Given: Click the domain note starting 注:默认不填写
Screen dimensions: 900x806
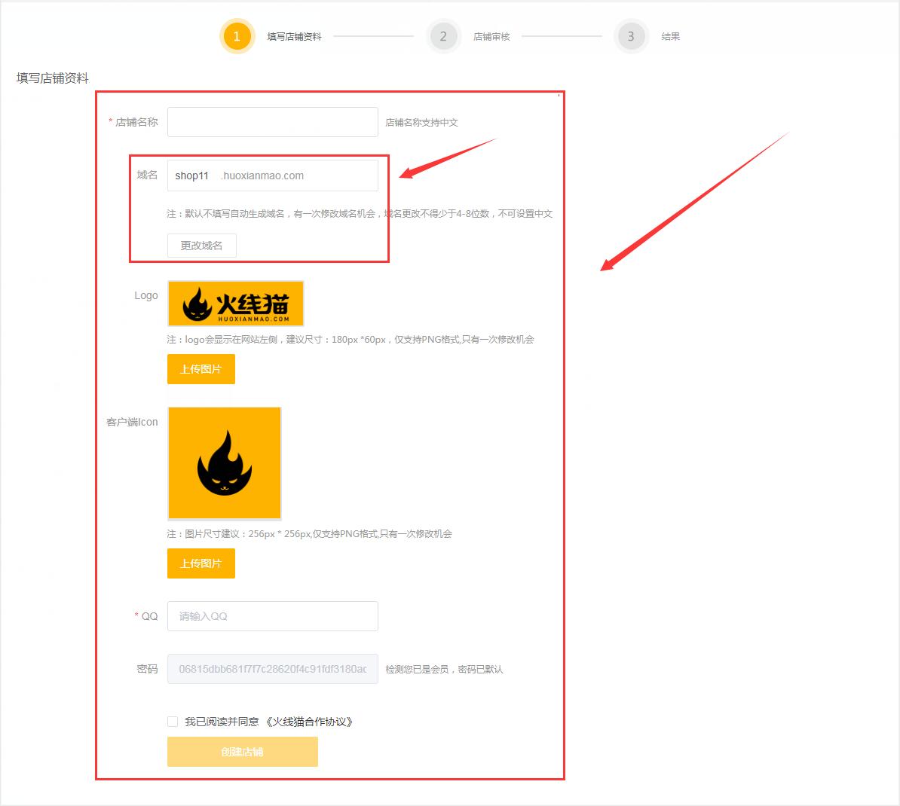Looking at the screenshot, I should (x=360, y=213).
